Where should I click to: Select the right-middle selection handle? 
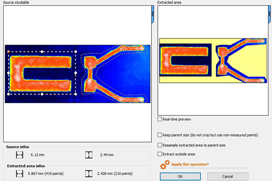pos(76,73)
